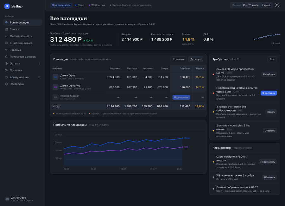This screenshot has height=206, width=285.
Task: Open Маржинальность in the sidebar
Action: pyautogui.click(x=22, y=36)
